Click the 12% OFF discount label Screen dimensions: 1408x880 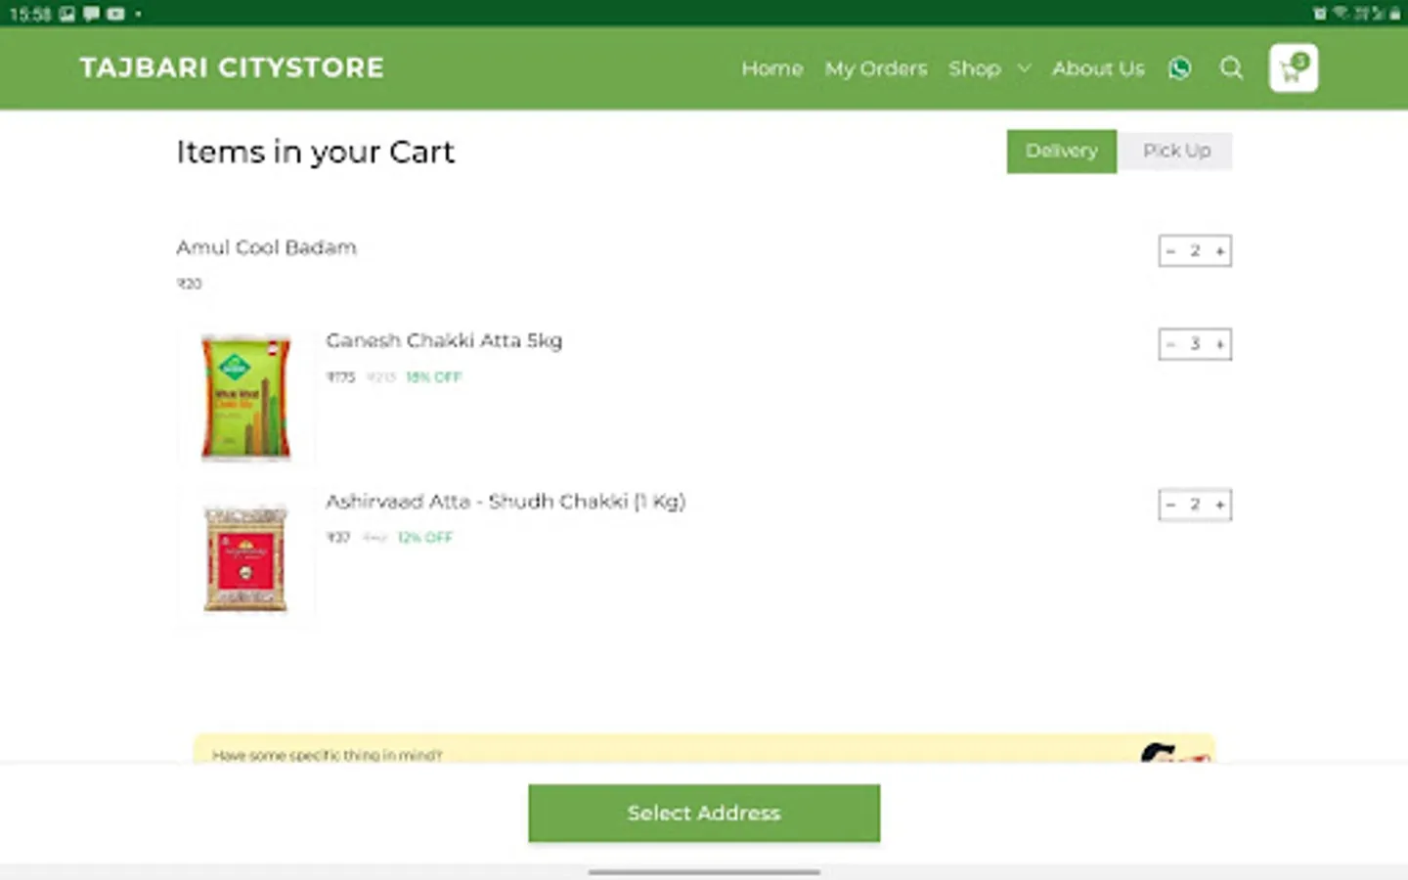tap(425, 538)
